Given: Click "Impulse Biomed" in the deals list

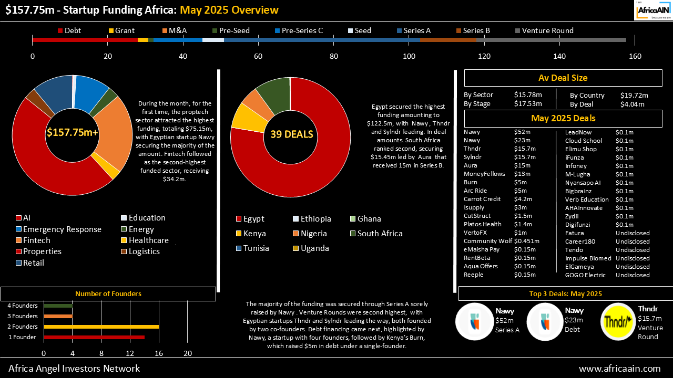Looking at the screenshot, I should point(588,258).
